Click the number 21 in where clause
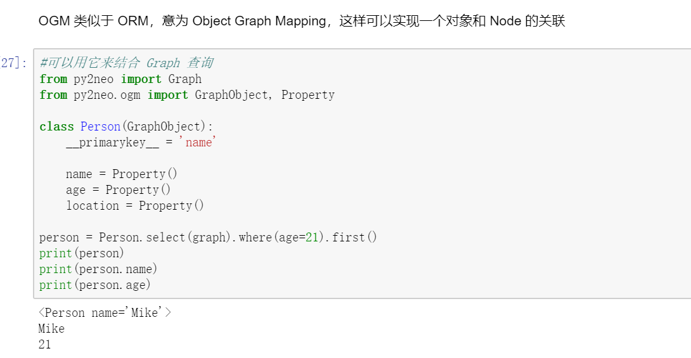Image resolution: width=691 pixels, height=358 pixels. [312, 237]
